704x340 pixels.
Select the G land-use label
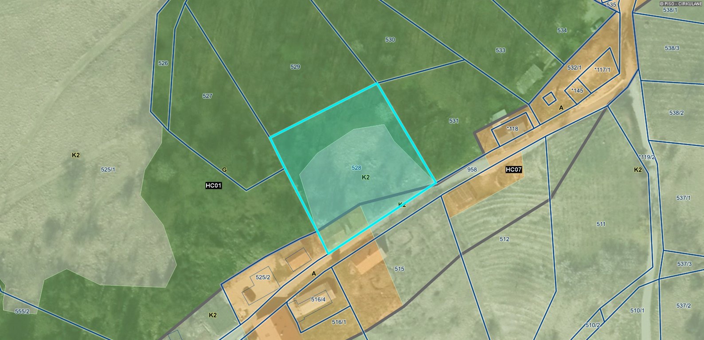(224, 170)
